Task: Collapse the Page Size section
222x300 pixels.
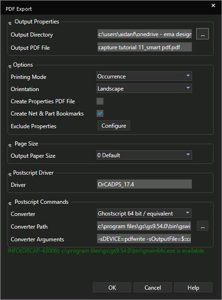Action: 10,146
